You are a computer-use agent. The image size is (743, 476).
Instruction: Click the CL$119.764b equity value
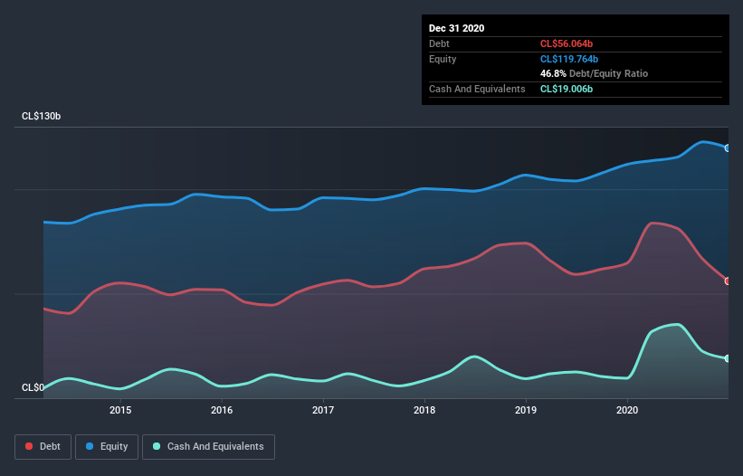point(569,59)
